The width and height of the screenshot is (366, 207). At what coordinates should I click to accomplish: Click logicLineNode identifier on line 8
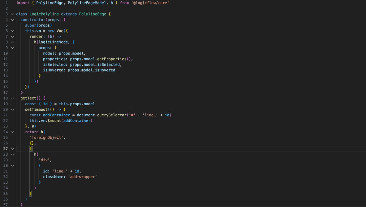[x=53, y=42]
